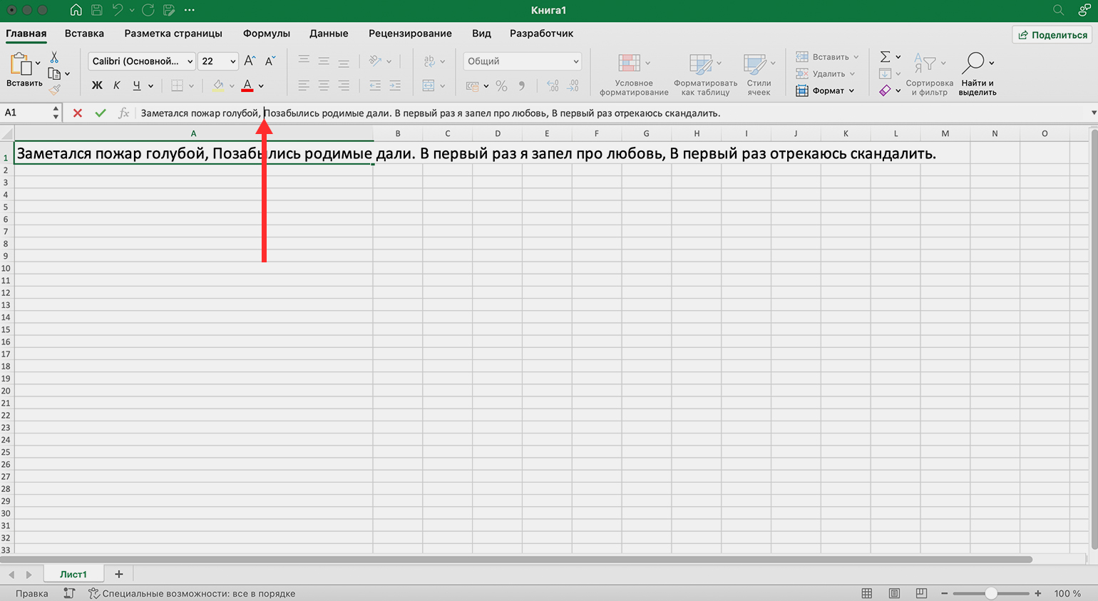Click the AutoSum sigma icon
This screenshot has height=601, width=1098.
point(885,57)
